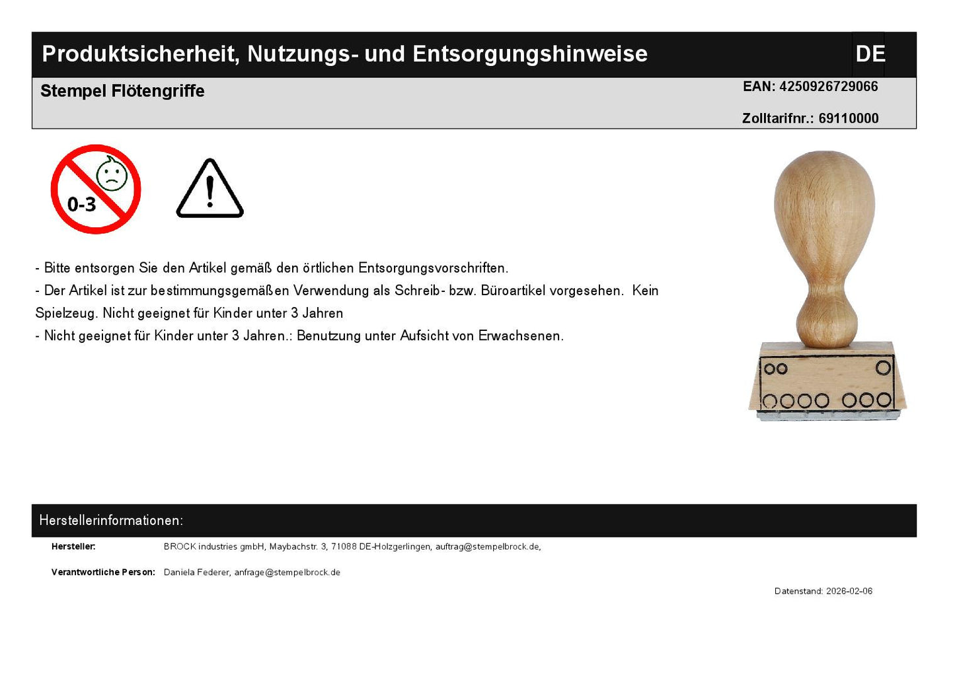Image resolution: width=955 pixels, height=675 pixels.
Task: Click the Hersteller label
Action: [73, 547]
